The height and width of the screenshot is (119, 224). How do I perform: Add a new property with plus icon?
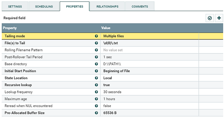click(219, 18)
